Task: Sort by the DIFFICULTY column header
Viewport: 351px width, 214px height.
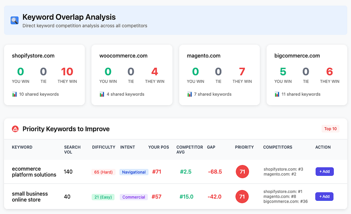Action: click(x=103, y=147)
